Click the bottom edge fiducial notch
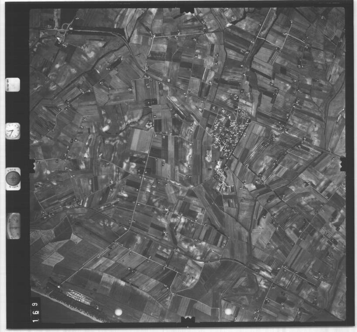This screenshot has width=357, height=332. 187,320
